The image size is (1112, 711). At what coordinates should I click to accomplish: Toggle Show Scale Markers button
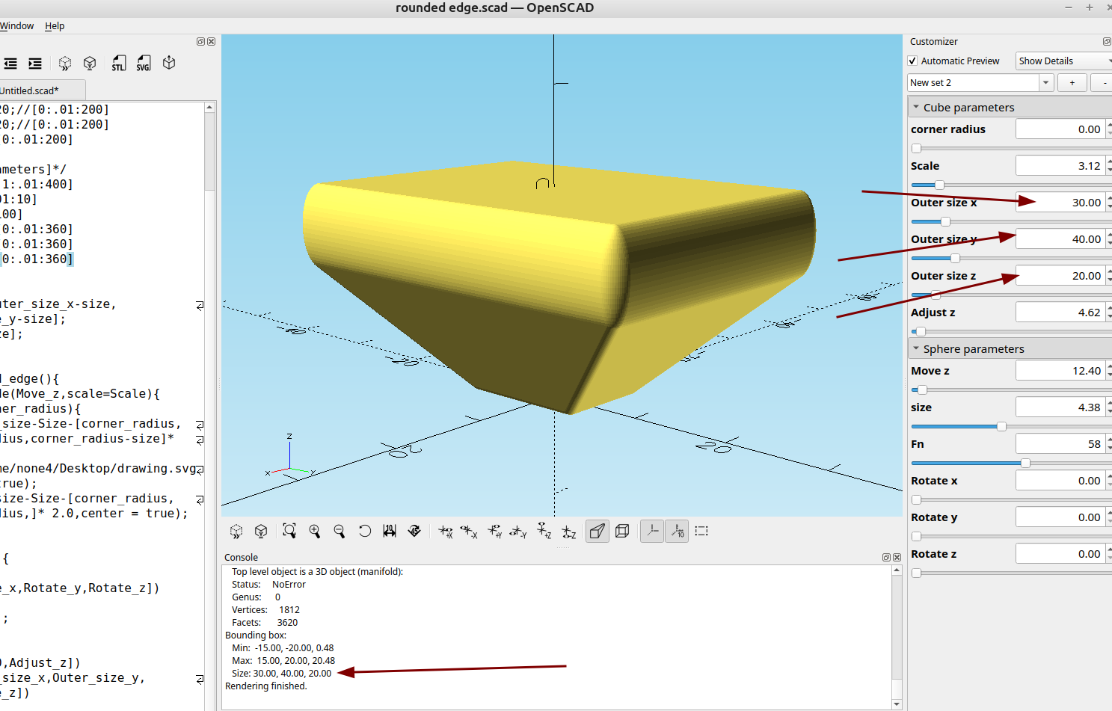pos(677,531)
